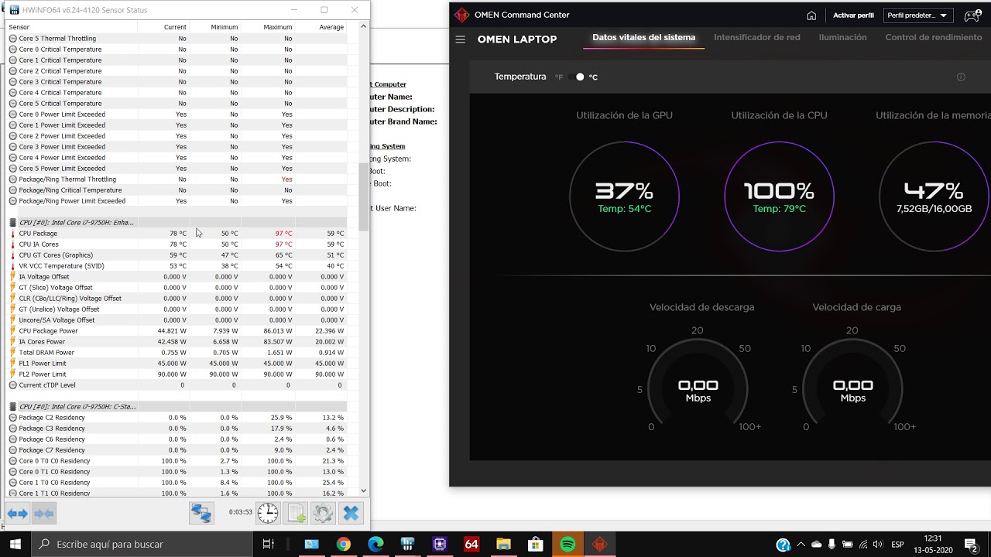Click info icon in Temperatura panel
The image size is (991, 557).
pos(961,77)
